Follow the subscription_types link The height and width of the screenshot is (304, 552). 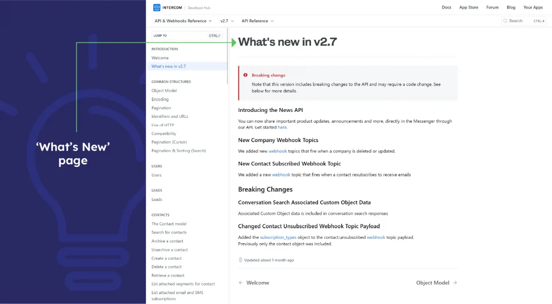click(278, 238)
